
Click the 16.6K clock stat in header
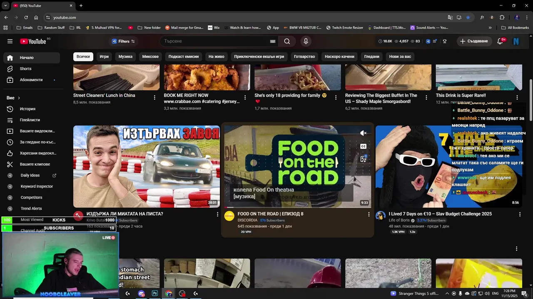click(385, 41)
